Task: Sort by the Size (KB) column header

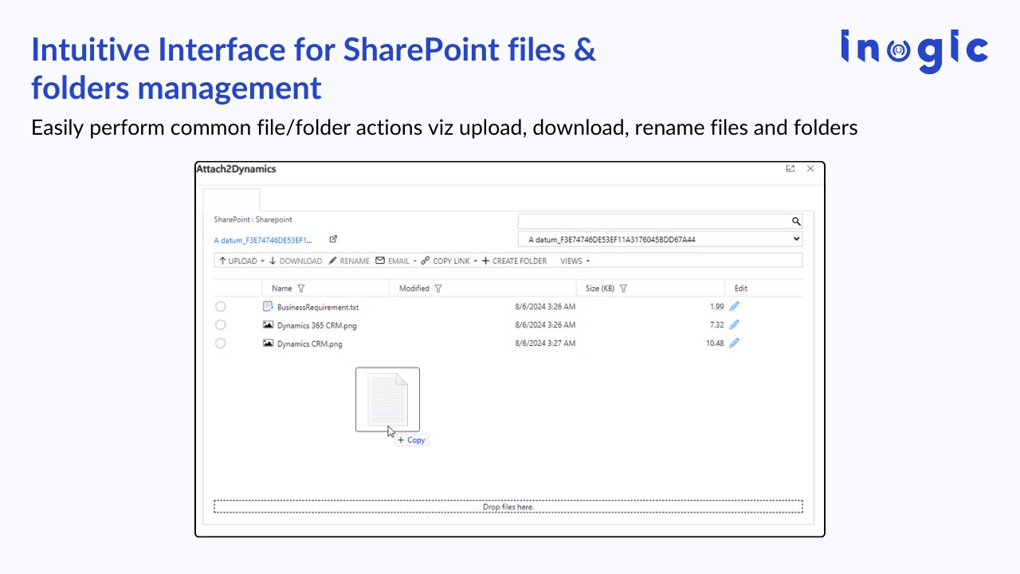Action: pos(600,289)
